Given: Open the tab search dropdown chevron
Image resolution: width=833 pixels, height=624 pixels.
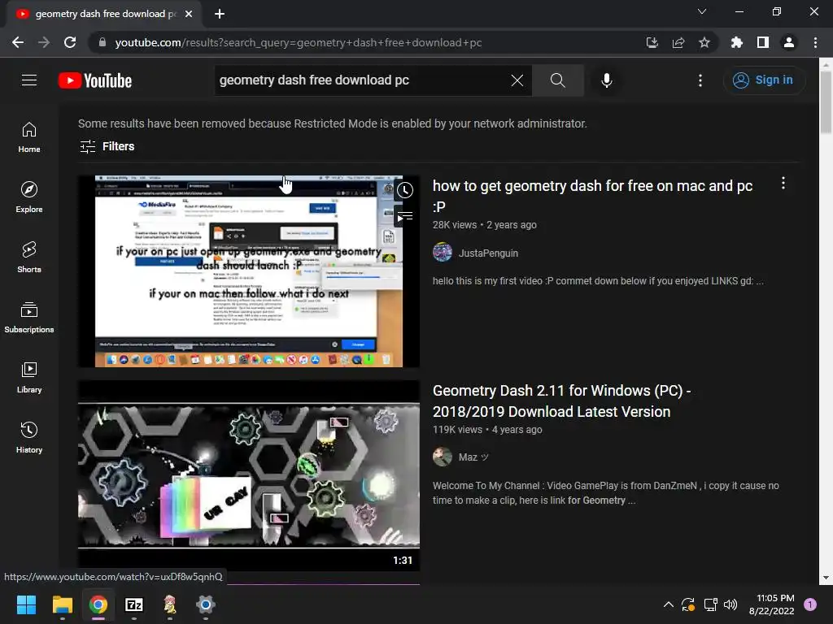Looking at the screenshot, I should 702,11.
